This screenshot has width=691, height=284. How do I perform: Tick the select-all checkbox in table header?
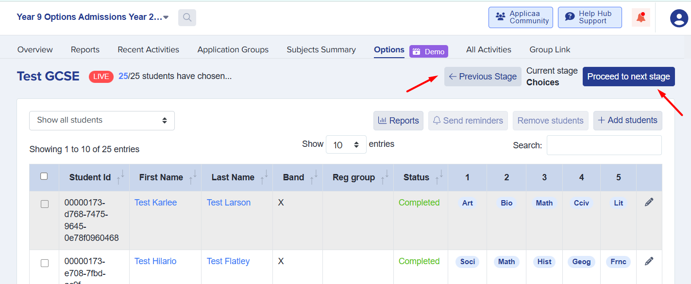tap(44, 176)
